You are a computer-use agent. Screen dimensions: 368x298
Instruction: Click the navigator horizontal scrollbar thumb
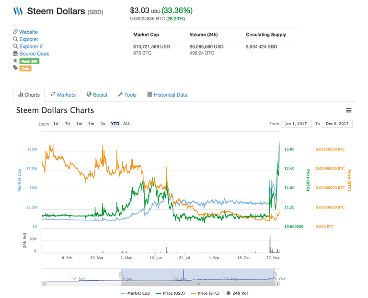pyautogui.click(x=198, y=284)
